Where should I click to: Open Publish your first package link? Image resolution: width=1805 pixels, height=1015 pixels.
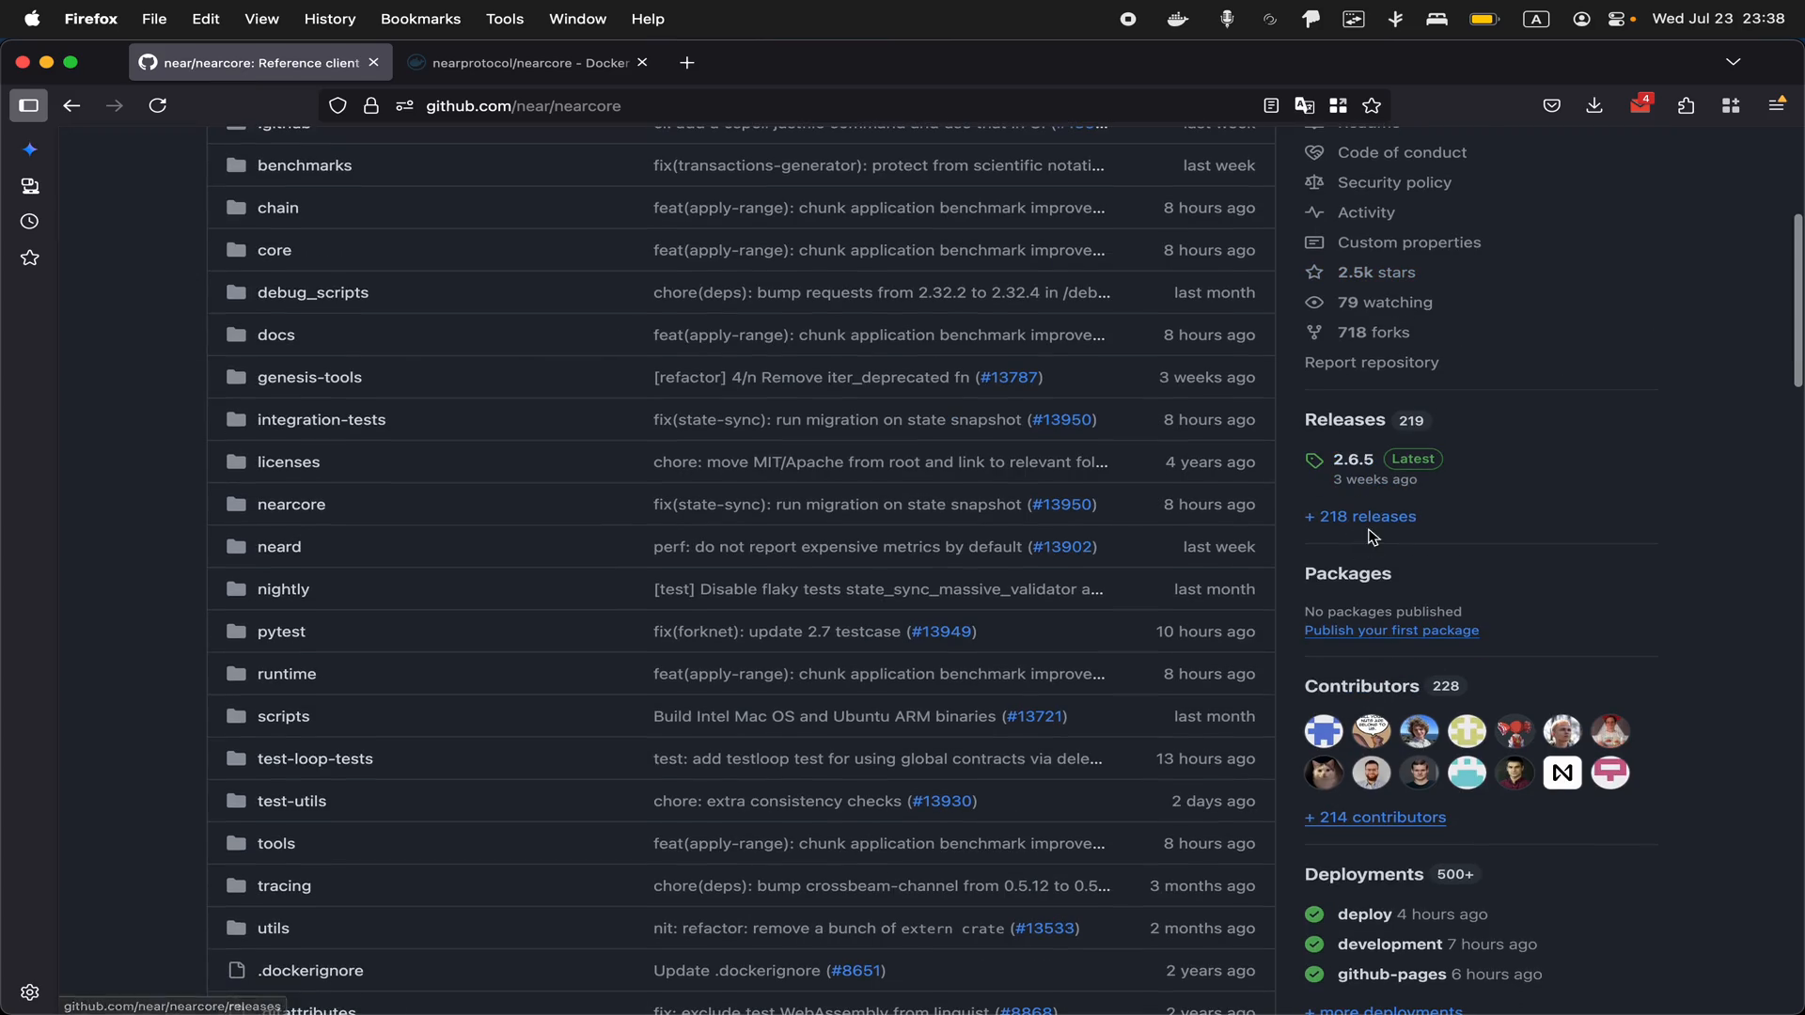[x=1392, y=631]
